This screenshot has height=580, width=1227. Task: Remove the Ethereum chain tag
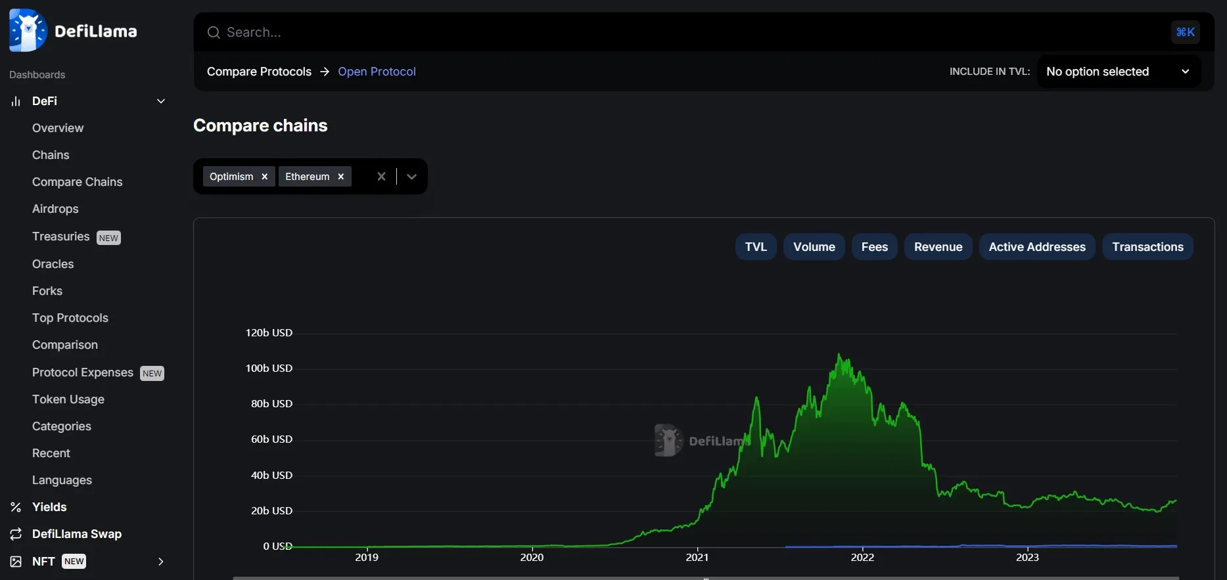pos(340,177)
